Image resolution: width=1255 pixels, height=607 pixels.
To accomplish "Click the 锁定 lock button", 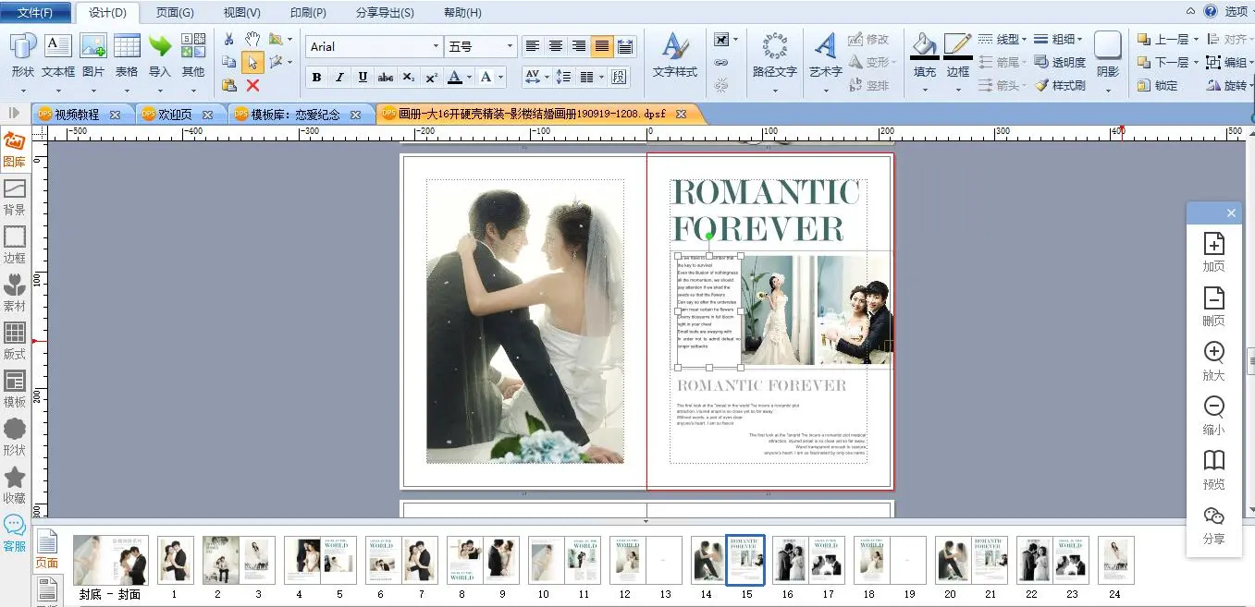I will (x=1157, y=85).
